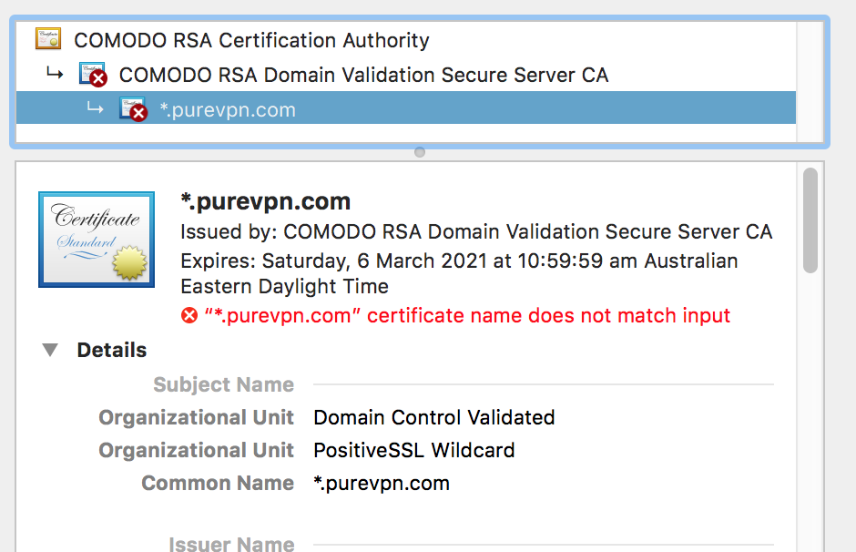Image resolution: width=856 pixels, height=552 pixels.
Task: Click the pane divider handle between chain and details
Action: point(419,152)
